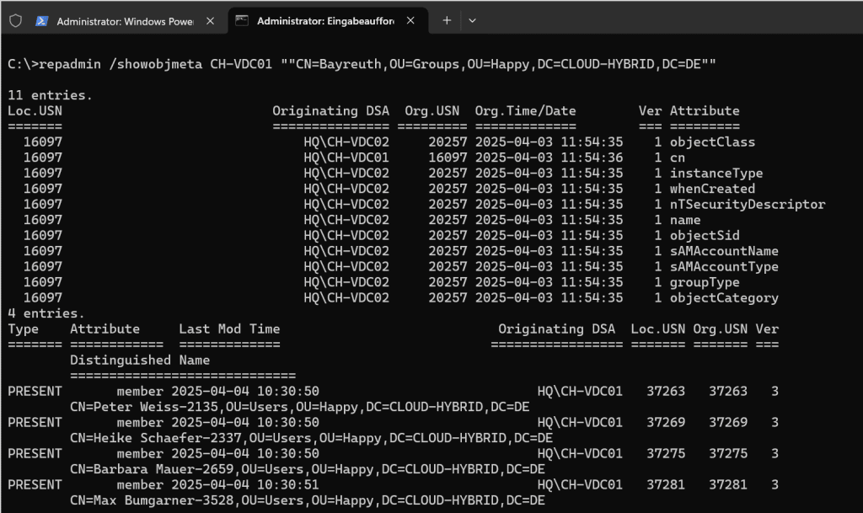Select the Administrator: Eingabeaufforderung tab

(324, 21)
